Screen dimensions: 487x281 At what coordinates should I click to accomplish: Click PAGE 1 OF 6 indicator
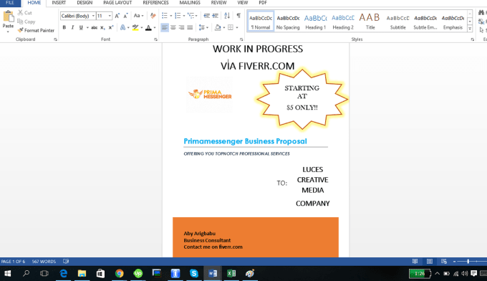point(13,262)
